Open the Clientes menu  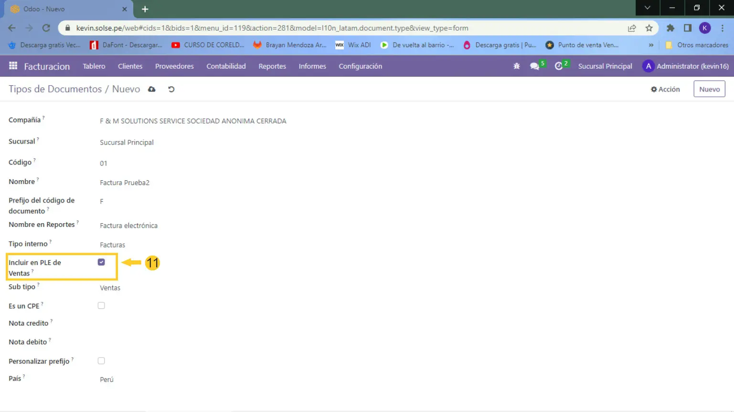tap(130, 66)
